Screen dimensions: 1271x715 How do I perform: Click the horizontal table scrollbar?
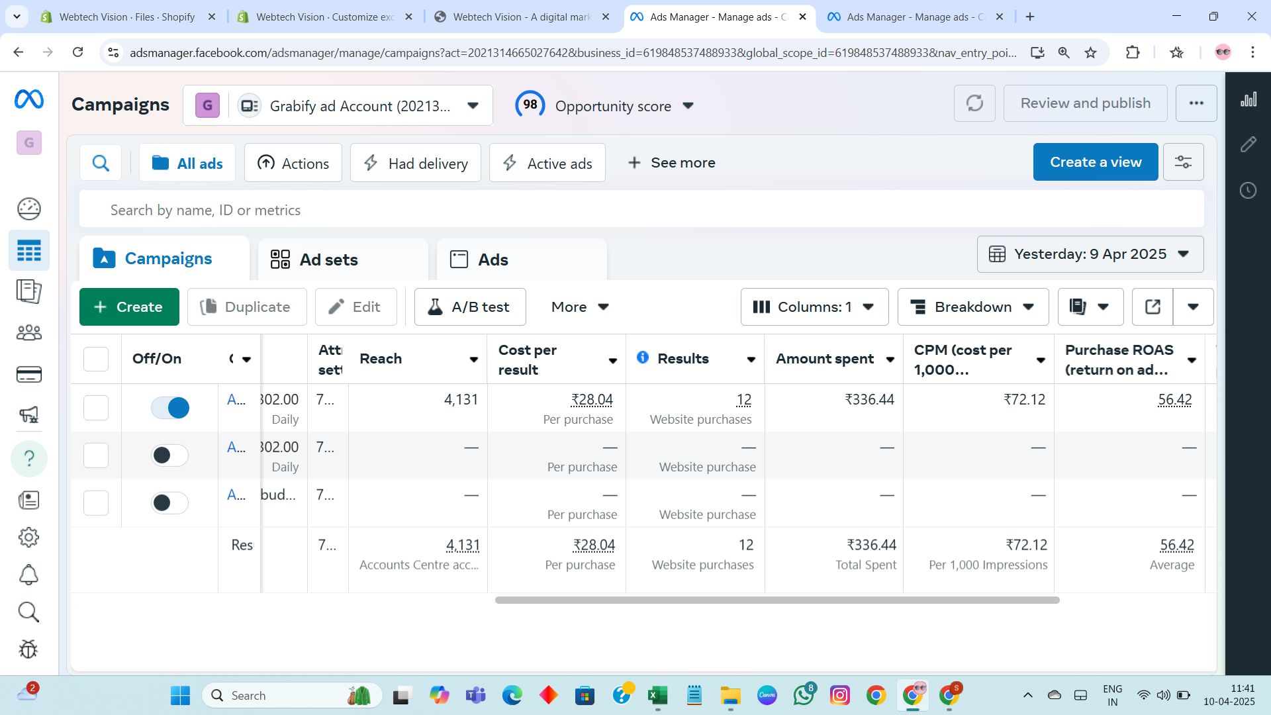777,600
